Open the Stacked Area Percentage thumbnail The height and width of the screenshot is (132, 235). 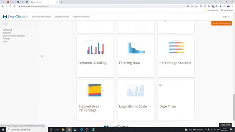(95, 91)
